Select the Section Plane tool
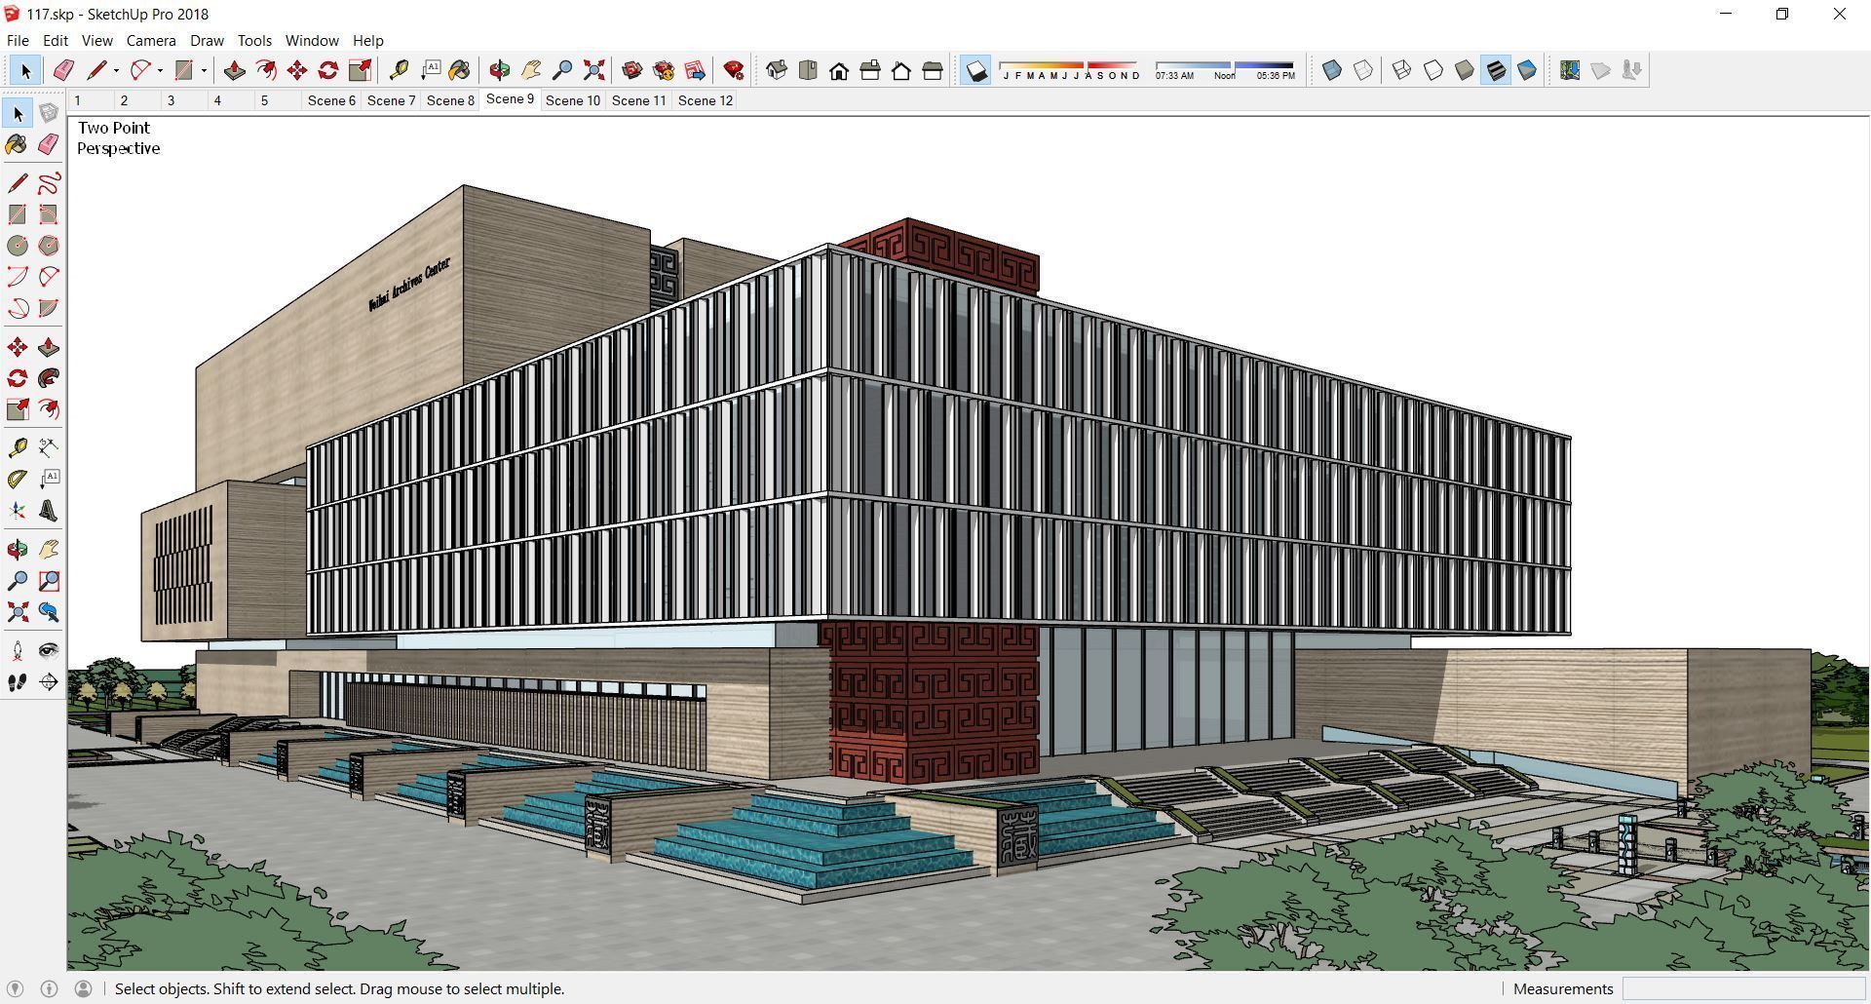1871x1004 pixels. [49, 682]
